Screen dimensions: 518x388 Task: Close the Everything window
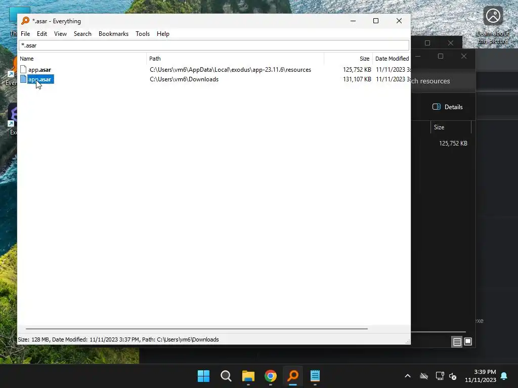(399, 21)
